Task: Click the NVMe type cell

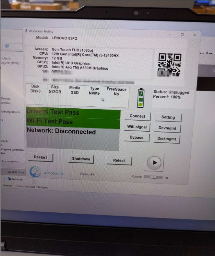Action: point(94,93)
